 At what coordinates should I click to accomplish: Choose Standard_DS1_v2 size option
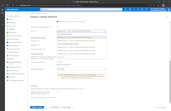(82, 47)
